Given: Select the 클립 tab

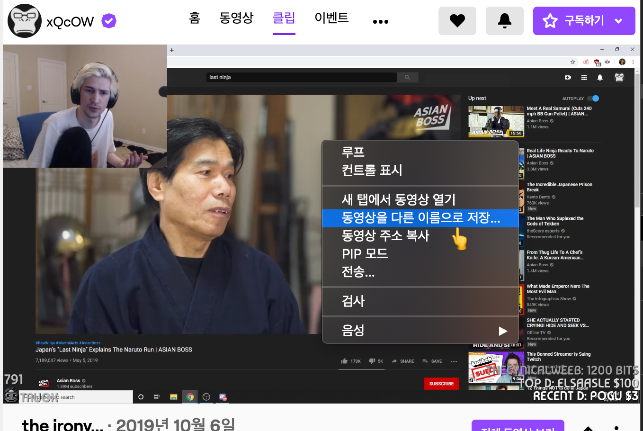Looking at the screenshot, I should click(x=284, y=18).
